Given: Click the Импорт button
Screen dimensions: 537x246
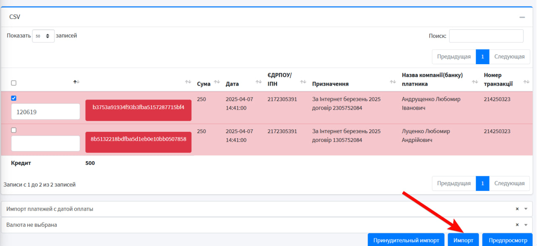Looking at the screenshot, I should pyautogui.click(x=463, y=240).
